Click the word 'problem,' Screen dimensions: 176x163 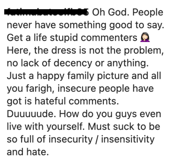point(144,51)
